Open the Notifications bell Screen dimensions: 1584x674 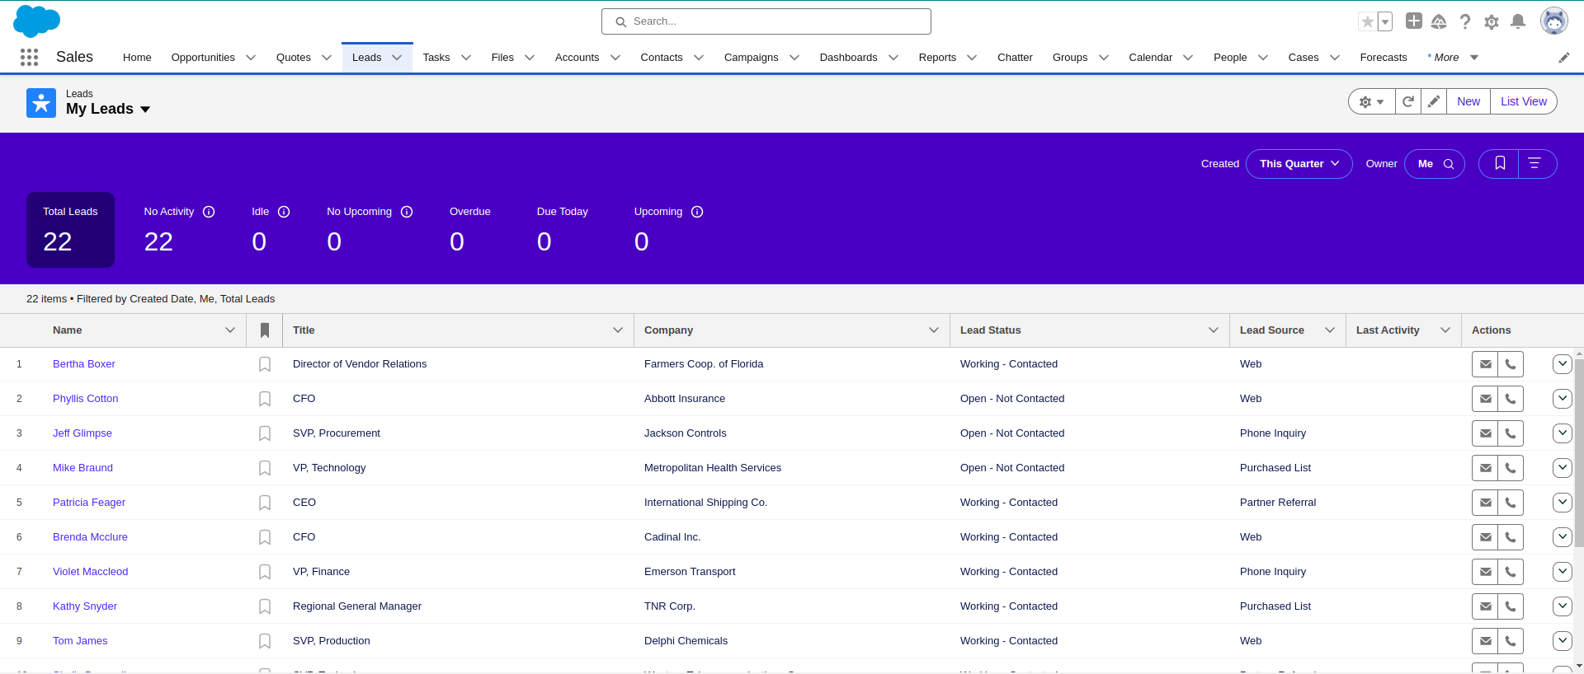tap(1518, 21)
